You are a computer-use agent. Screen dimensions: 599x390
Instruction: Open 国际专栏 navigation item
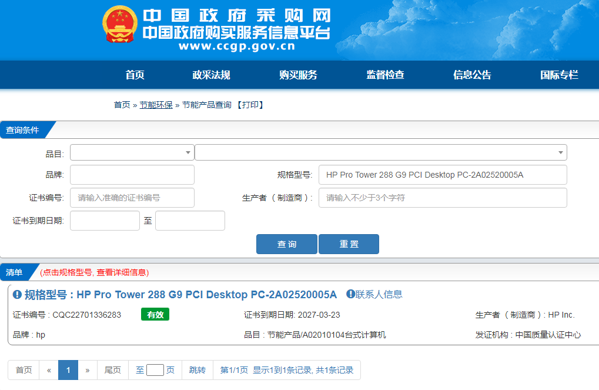coord(559,75)
